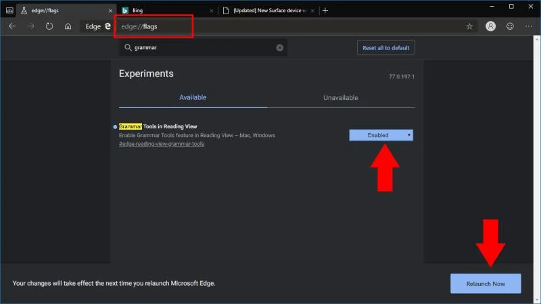Image resolution: width=541 pixels, height=304 pixels.
Task: Minimize the Edge window
Action: pyautogui.click(x=492, y=7)
